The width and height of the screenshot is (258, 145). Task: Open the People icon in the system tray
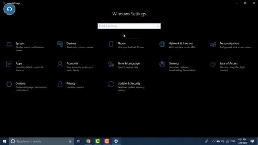coord(207,141)
